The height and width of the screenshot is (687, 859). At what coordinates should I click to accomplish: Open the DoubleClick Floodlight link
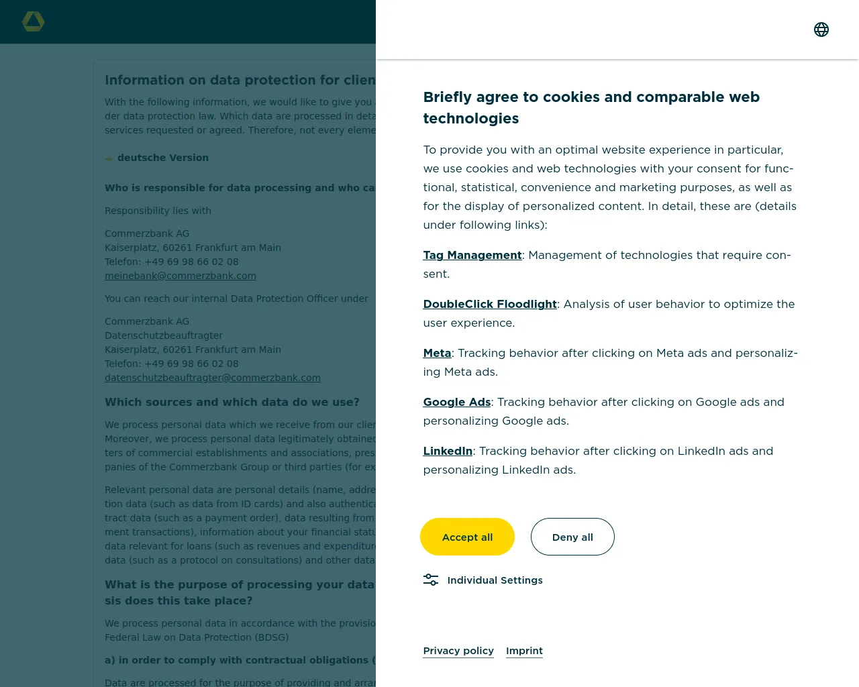pyautogui.click(x=489, y=304)
